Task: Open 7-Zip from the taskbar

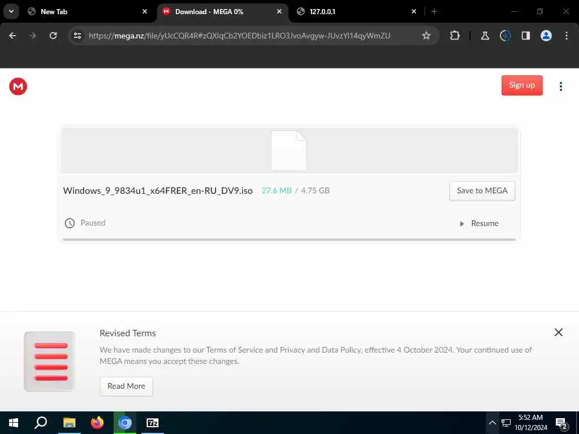Action: [153, 423]
